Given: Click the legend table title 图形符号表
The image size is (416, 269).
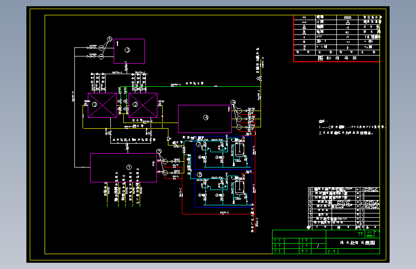Looking at the screenshot, I should tap(337, 58).
